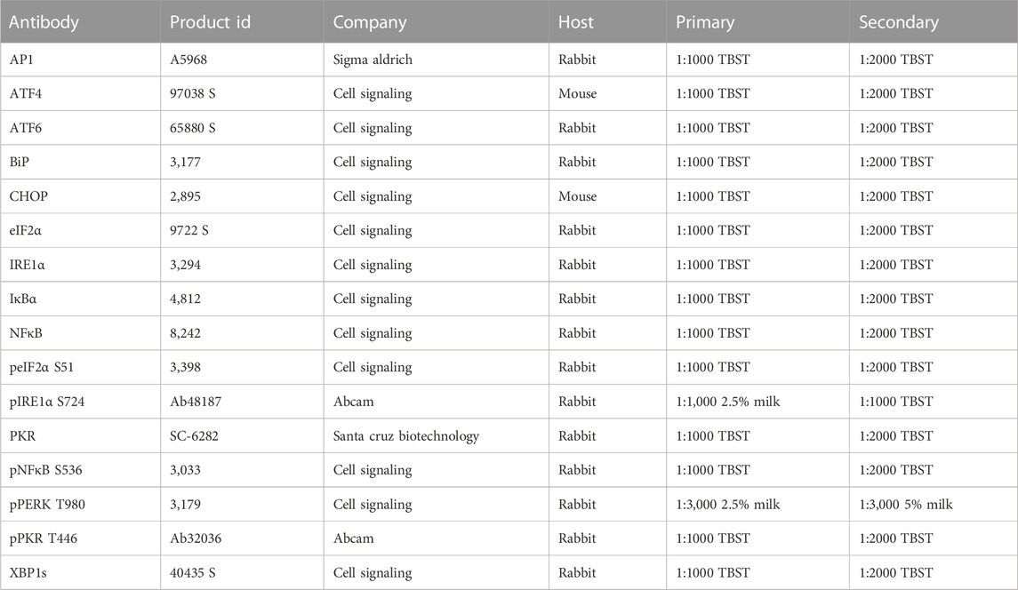This screenshot has width=1018, height=590.
Task: Select the pPKR T446 Abcam cell
Action: tap(437, 538)
